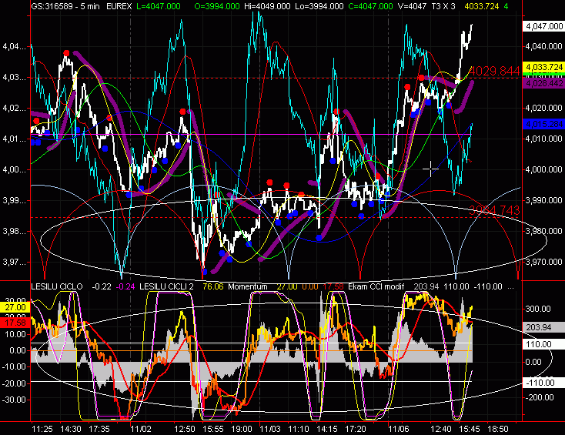Click the magenta -0.24 indicator value
Image resolution: width=565 pixels, height=435 pixels.
pyautogui.click(x=125, y=286)
